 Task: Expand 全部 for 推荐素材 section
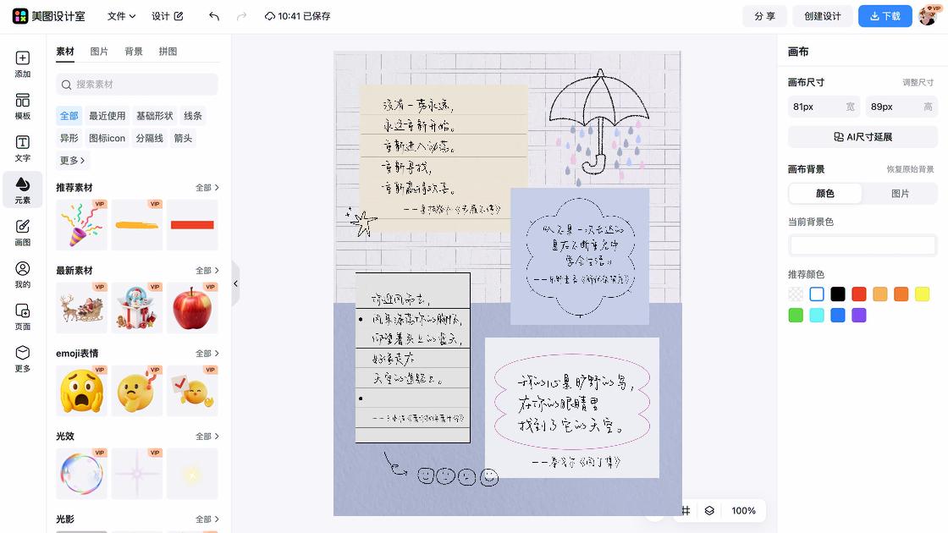[207, 187]
